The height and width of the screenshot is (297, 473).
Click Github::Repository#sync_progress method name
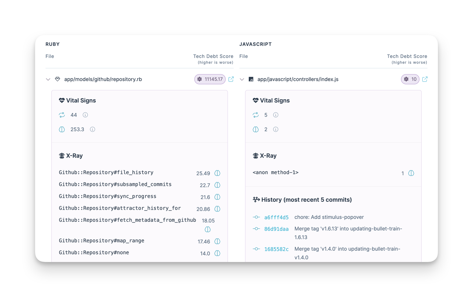(108, 196)
